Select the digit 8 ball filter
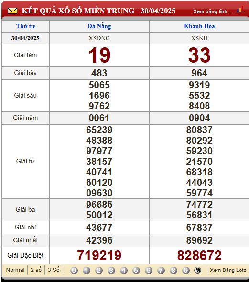Screen dimensions: 249x282 tap(173, 271)
